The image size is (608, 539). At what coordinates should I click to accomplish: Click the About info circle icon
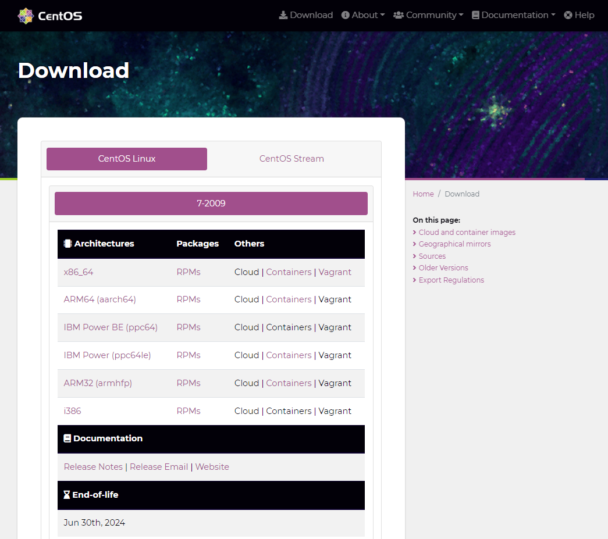click(345, 15)
